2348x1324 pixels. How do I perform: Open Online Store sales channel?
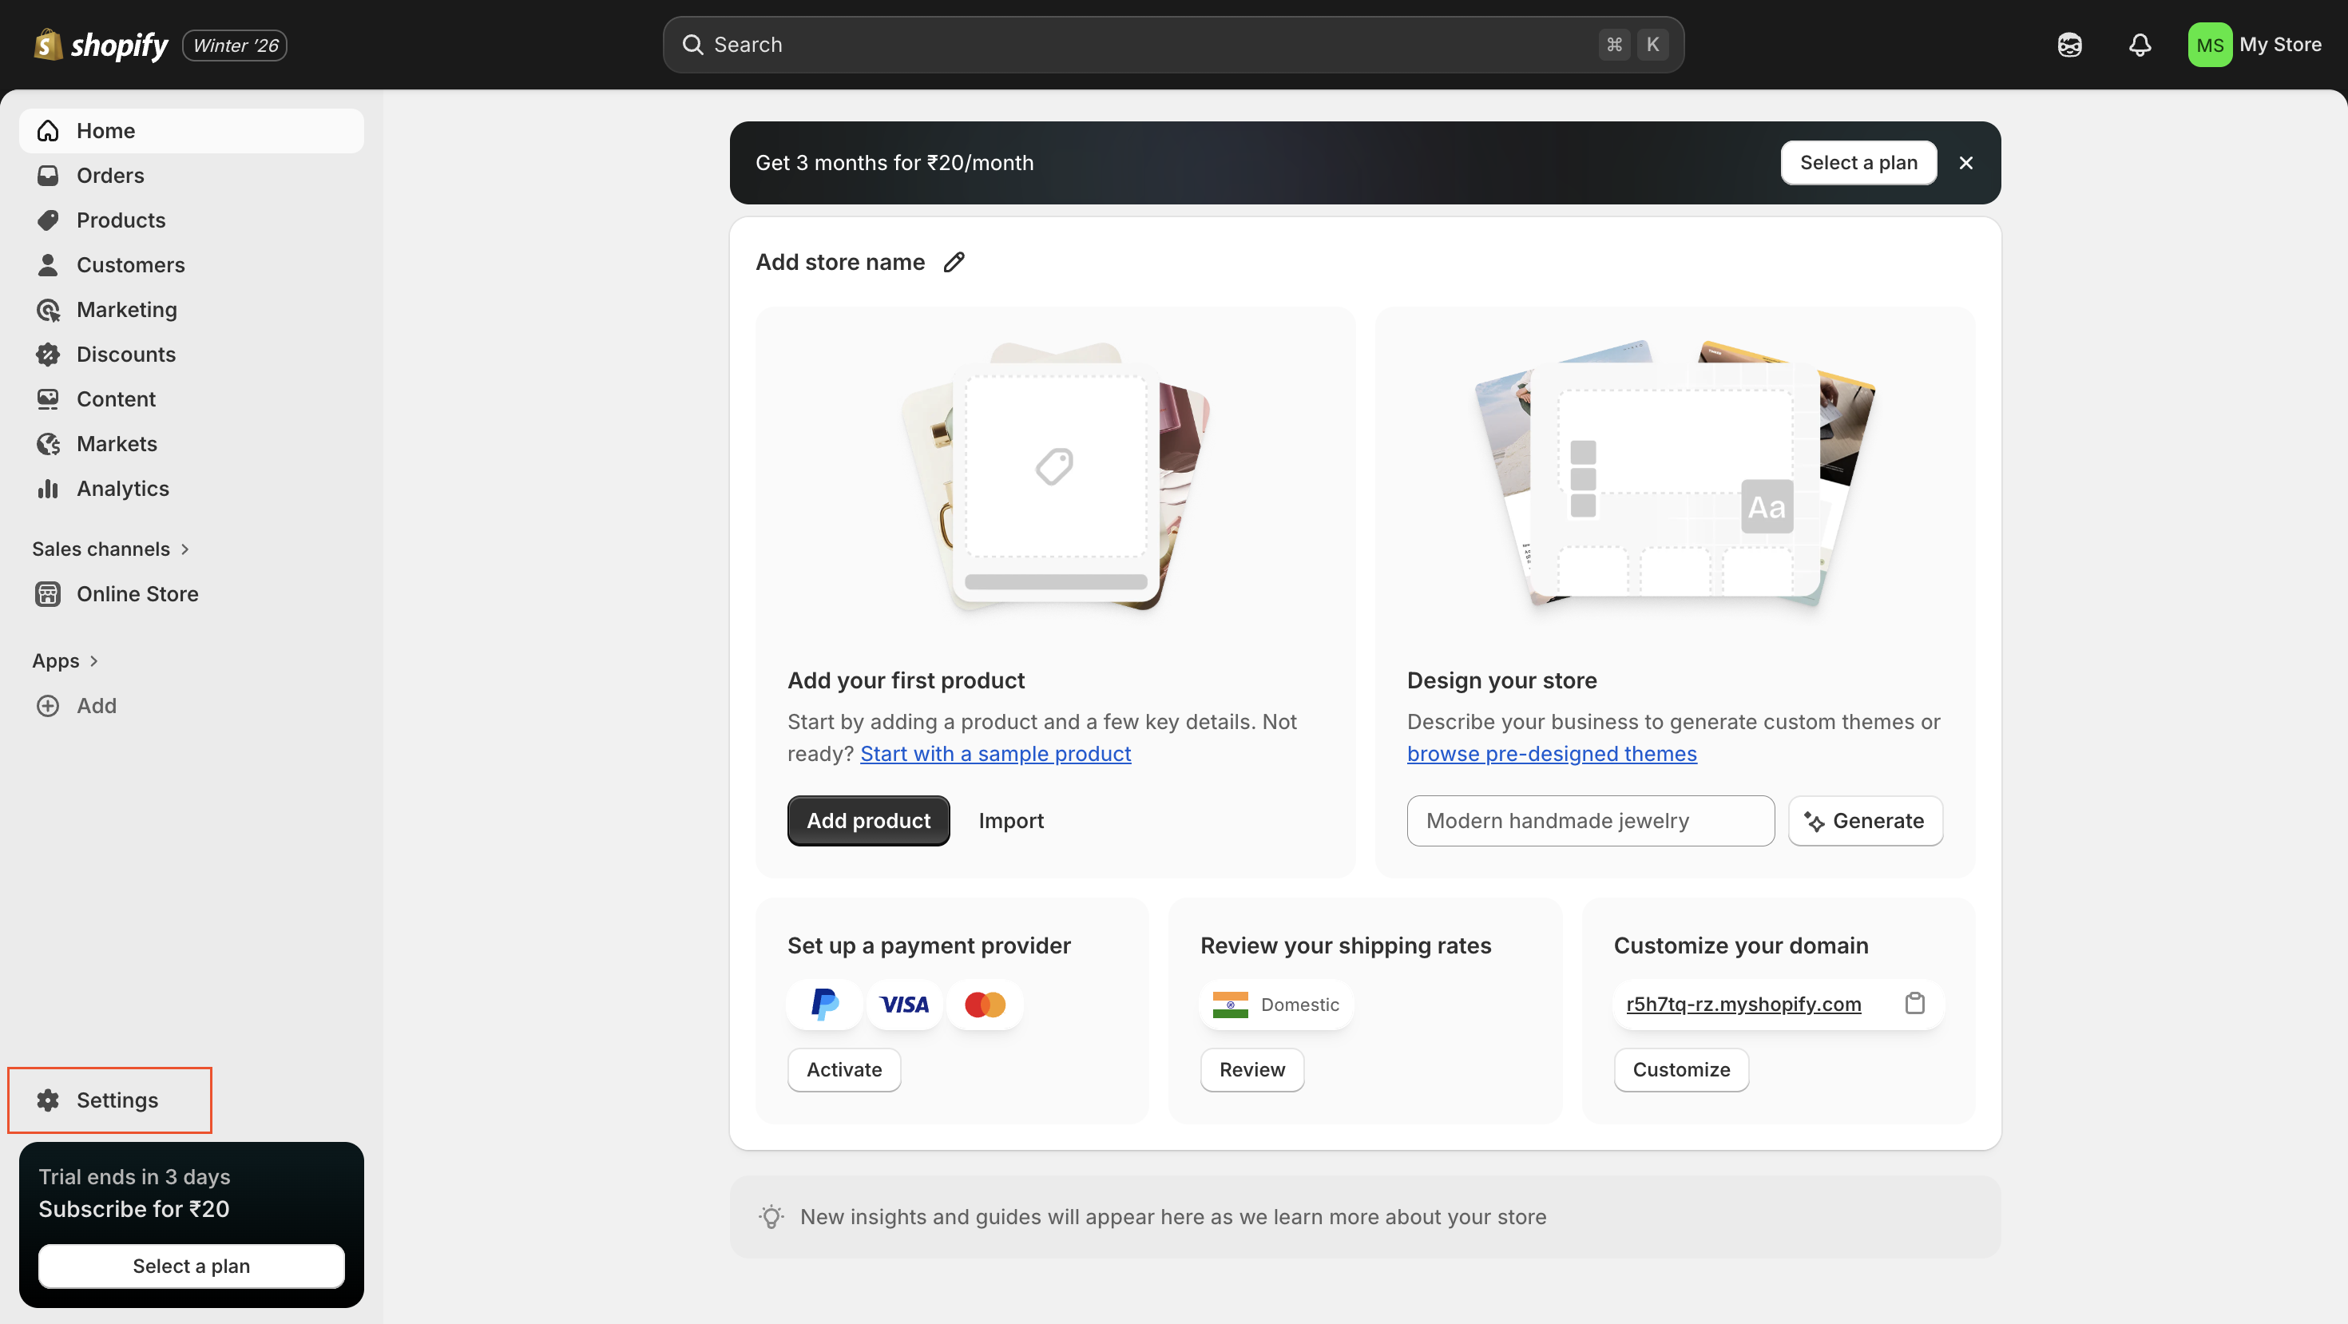pyautogui.click(x=192, y=593)
